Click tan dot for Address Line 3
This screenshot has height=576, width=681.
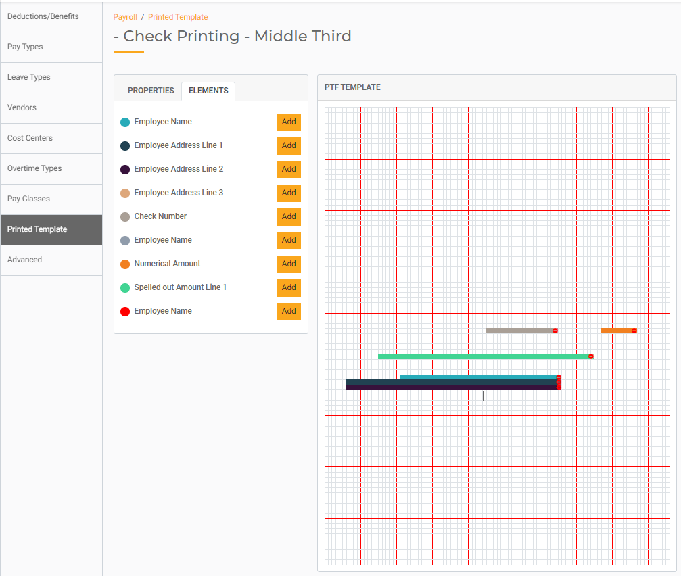click(x=125, y=193)
